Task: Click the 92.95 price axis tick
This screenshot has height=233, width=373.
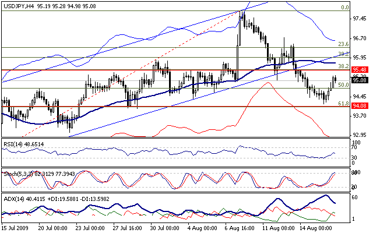Action: (360, 135)
